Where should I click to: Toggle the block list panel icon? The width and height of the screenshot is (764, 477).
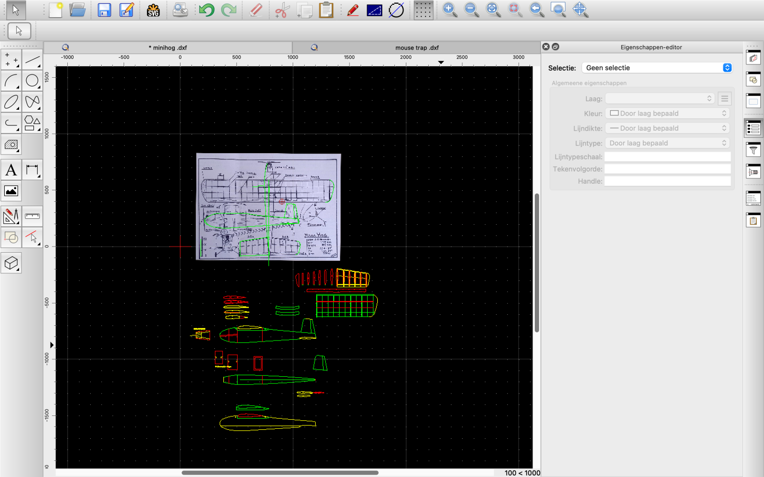tap(753, 79)
